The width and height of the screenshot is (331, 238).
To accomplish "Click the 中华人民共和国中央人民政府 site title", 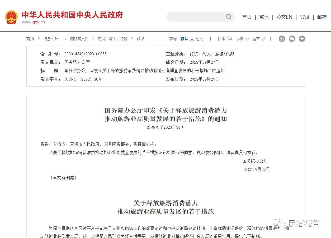I will pyautogui.click(x=72, y=15).
